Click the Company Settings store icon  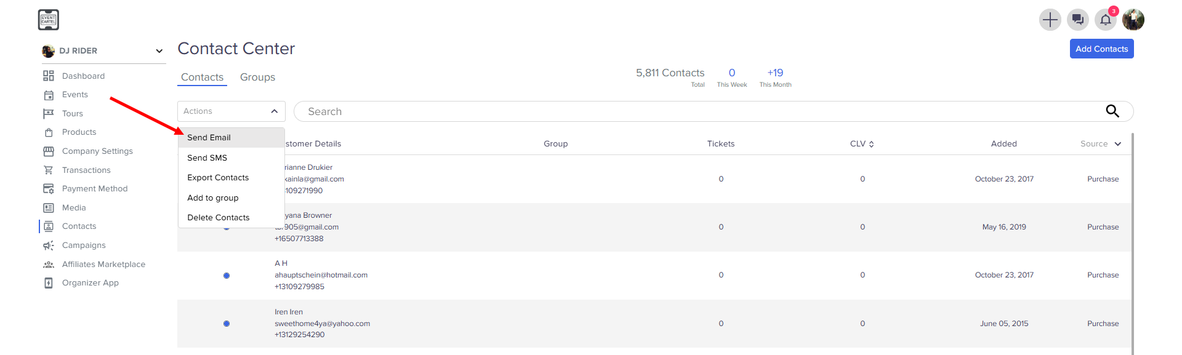[49, 151]
